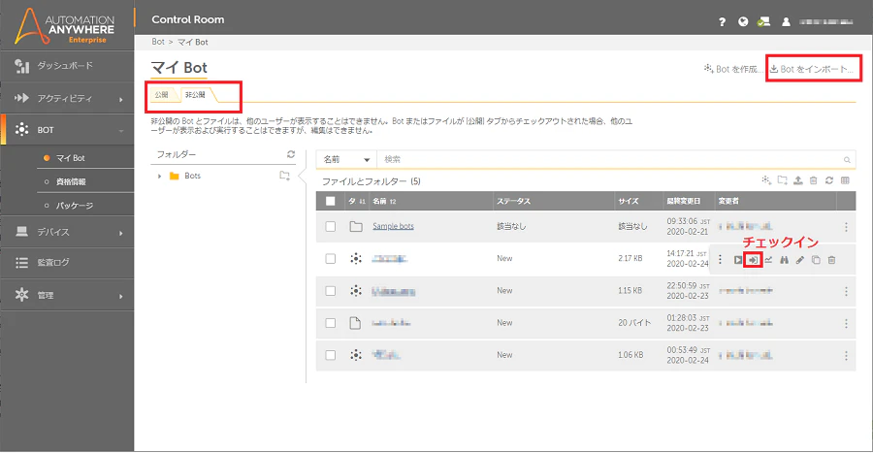Viewport: 873px width, 453px height.
Task: Create a bot from table toolbar icon
Action: pos(766,180)
